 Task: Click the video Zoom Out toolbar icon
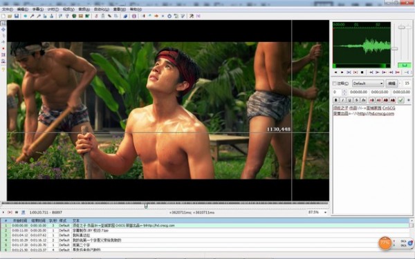pyautogui.click(x=39, y=16)
